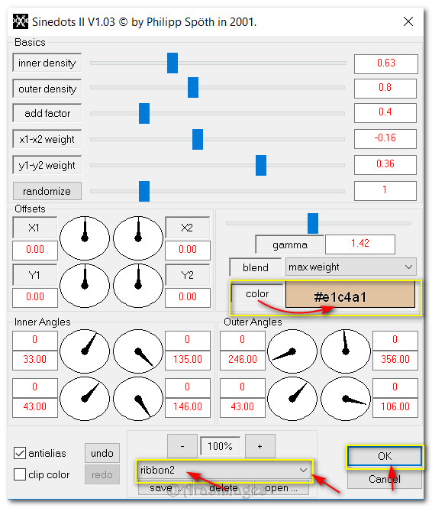Click the Y2 offset angle dial
This screenshot has height=508, width=432.
point(138,286)
